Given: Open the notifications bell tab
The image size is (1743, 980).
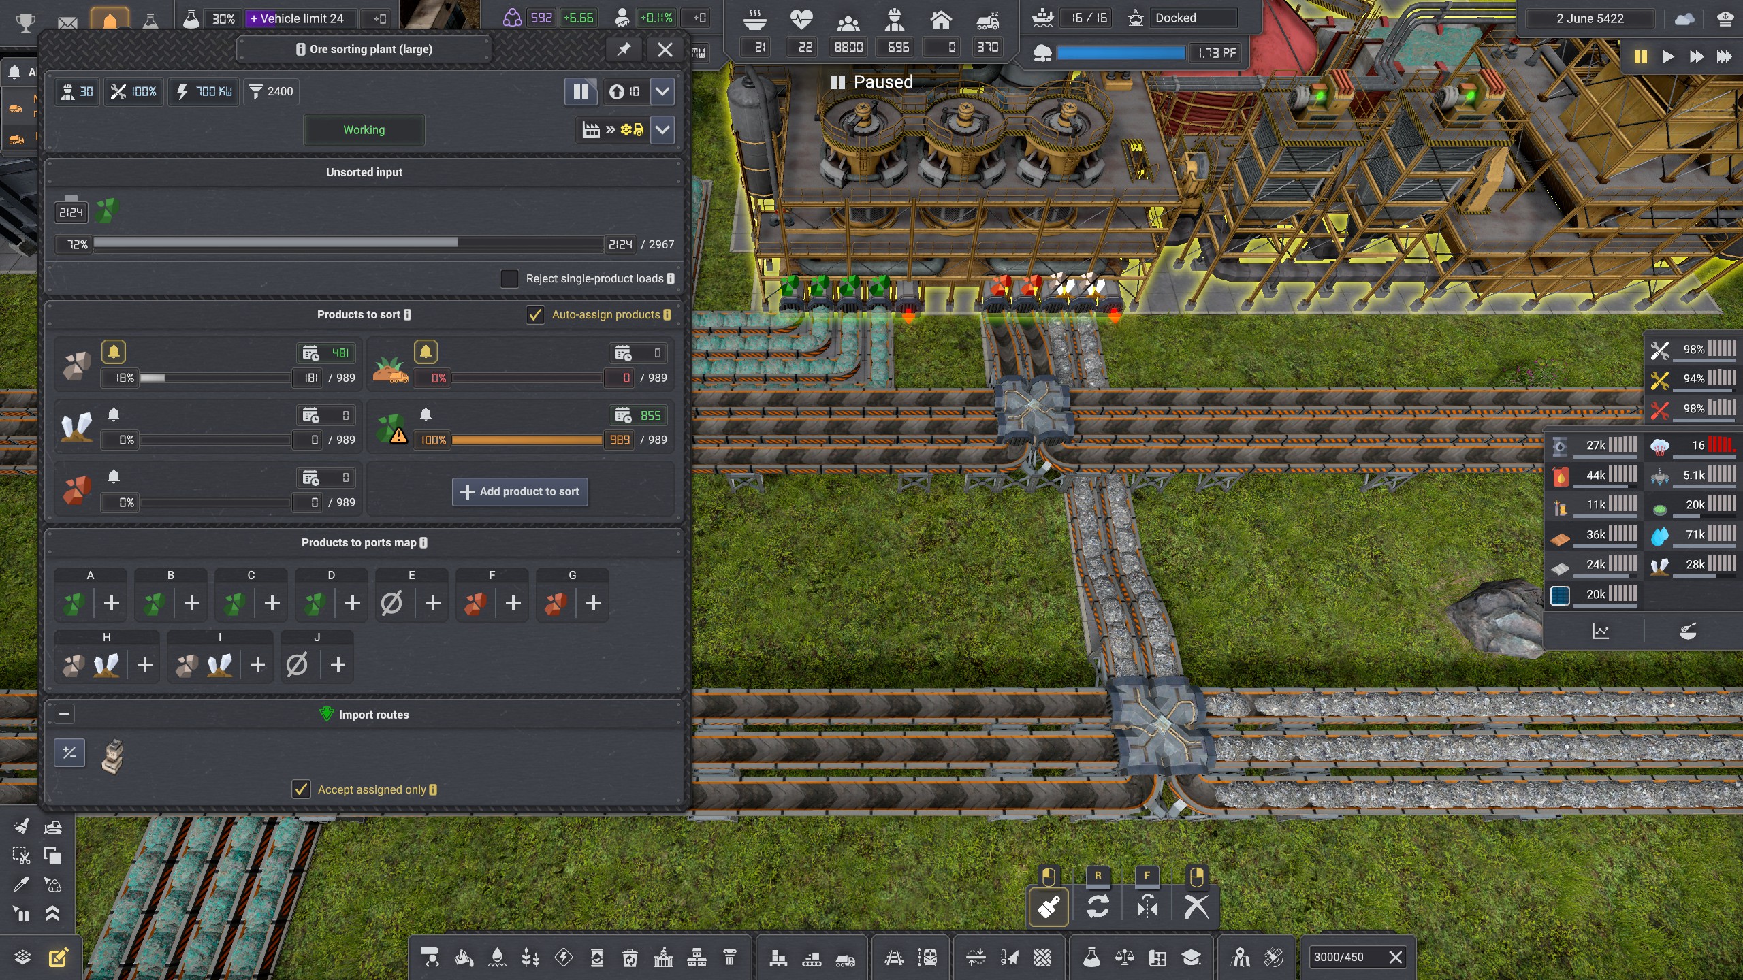Looking at the screenshot, I should [110, 20].
